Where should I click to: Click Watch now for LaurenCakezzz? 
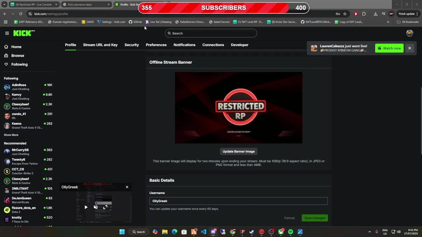pyautogui.click(x=389, y=48)
